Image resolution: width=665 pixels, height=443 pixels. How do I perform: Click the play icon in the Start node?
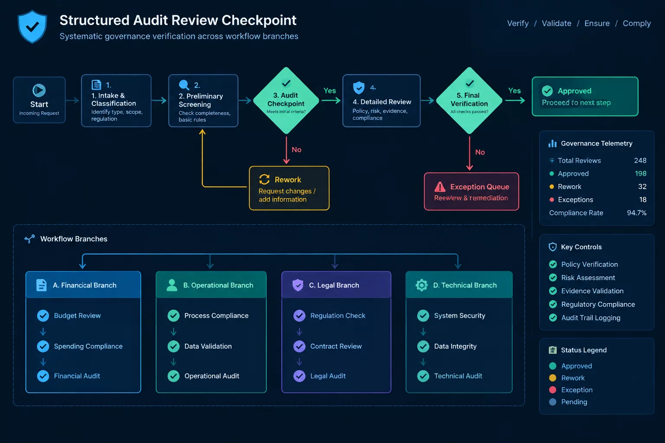point(39,90)
